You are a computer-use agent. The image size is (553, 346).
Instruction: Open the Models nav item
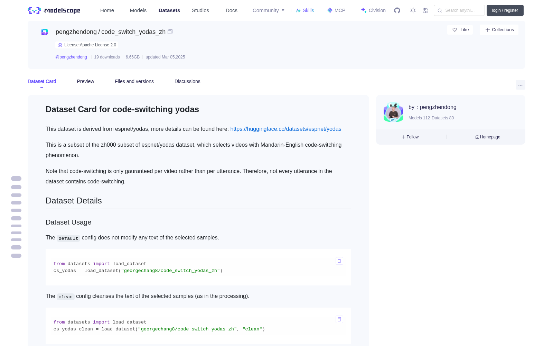pyautogui.click(x=138, y=10)
